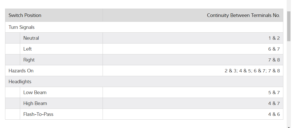This screenshot has height=128, width=293.
Task: Click the scrollbar down arrow
Action: 289,127
